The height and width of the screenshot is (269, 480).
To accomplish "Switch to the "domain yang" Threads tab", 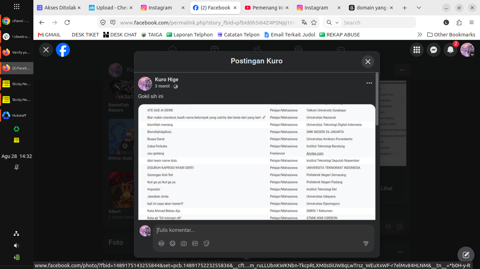I will tap(371, 8).
